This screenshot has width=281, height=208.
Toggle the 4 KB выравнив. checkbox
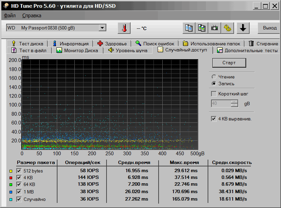click(x=214, y=119)
